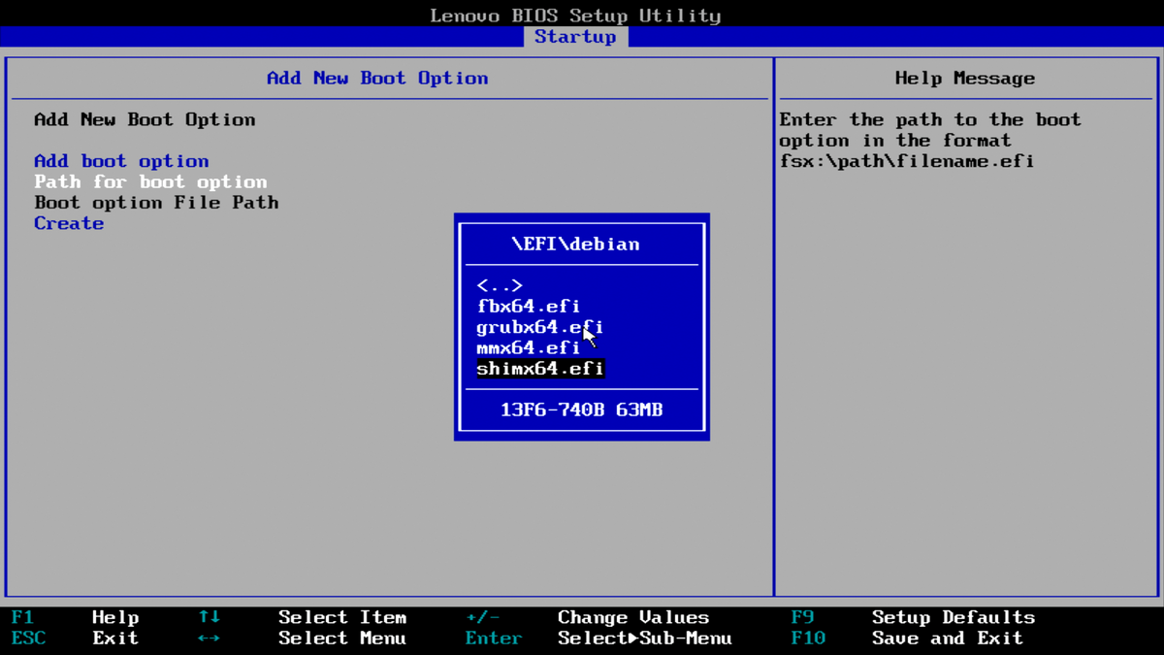1164x655 pixels.
Task: Click the ESC Exit key hint
Action: point(76,639)
